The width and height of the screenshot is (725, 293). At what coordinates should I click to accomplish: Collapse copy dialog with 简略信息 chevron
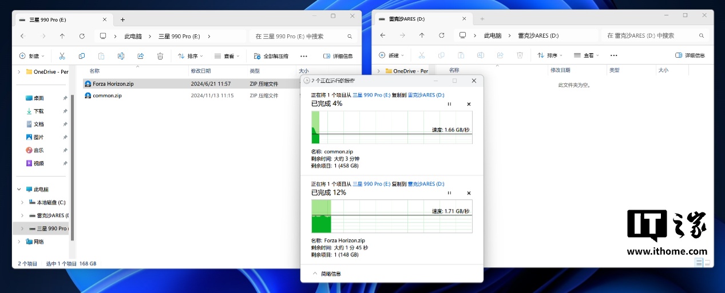point(315,274)
